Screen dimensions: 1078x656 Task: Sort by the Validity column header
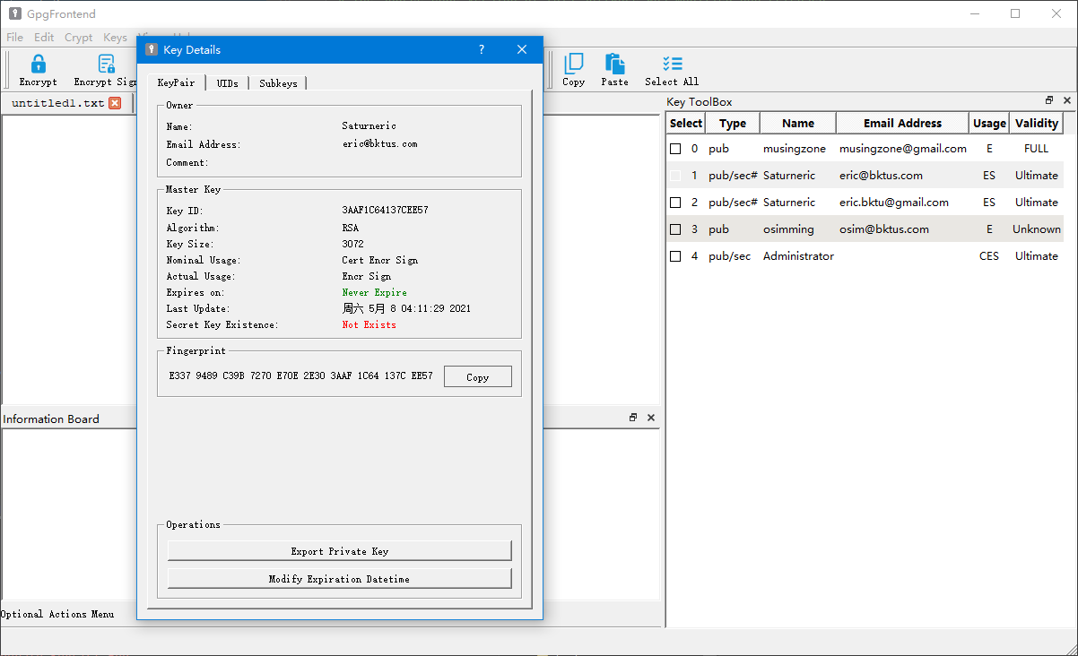click(x=1037, y=123)
